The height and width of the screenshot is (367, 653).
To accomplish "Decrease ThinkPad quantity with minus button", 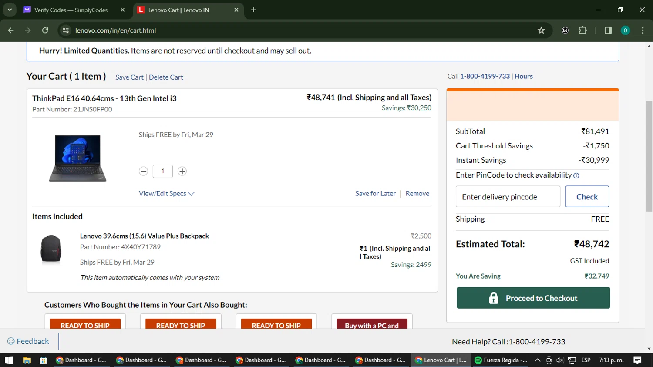I will 143,171.
